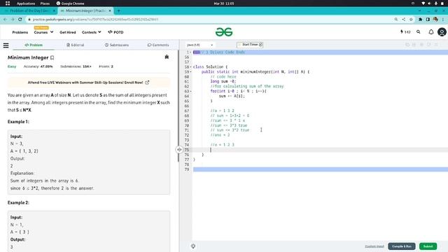
Task: Click 'Accuracy: 47.05%' text
Action: 38,66
